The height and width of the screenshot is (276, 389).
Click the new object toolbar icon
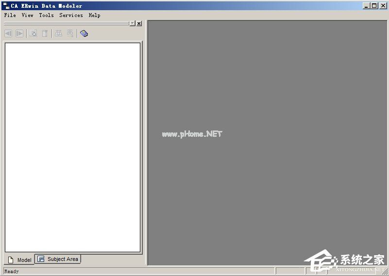click(33, 33)
